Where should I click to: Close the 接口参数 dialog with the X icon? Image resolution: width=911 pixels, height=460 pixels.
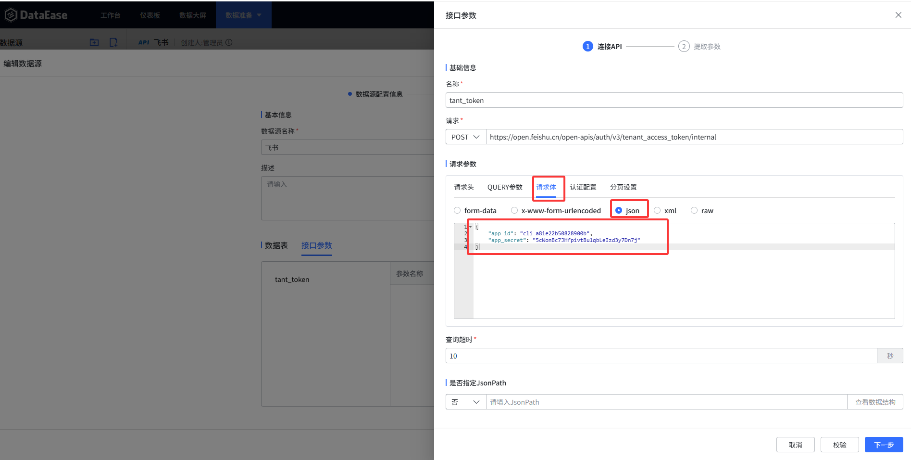click(898, 15)
